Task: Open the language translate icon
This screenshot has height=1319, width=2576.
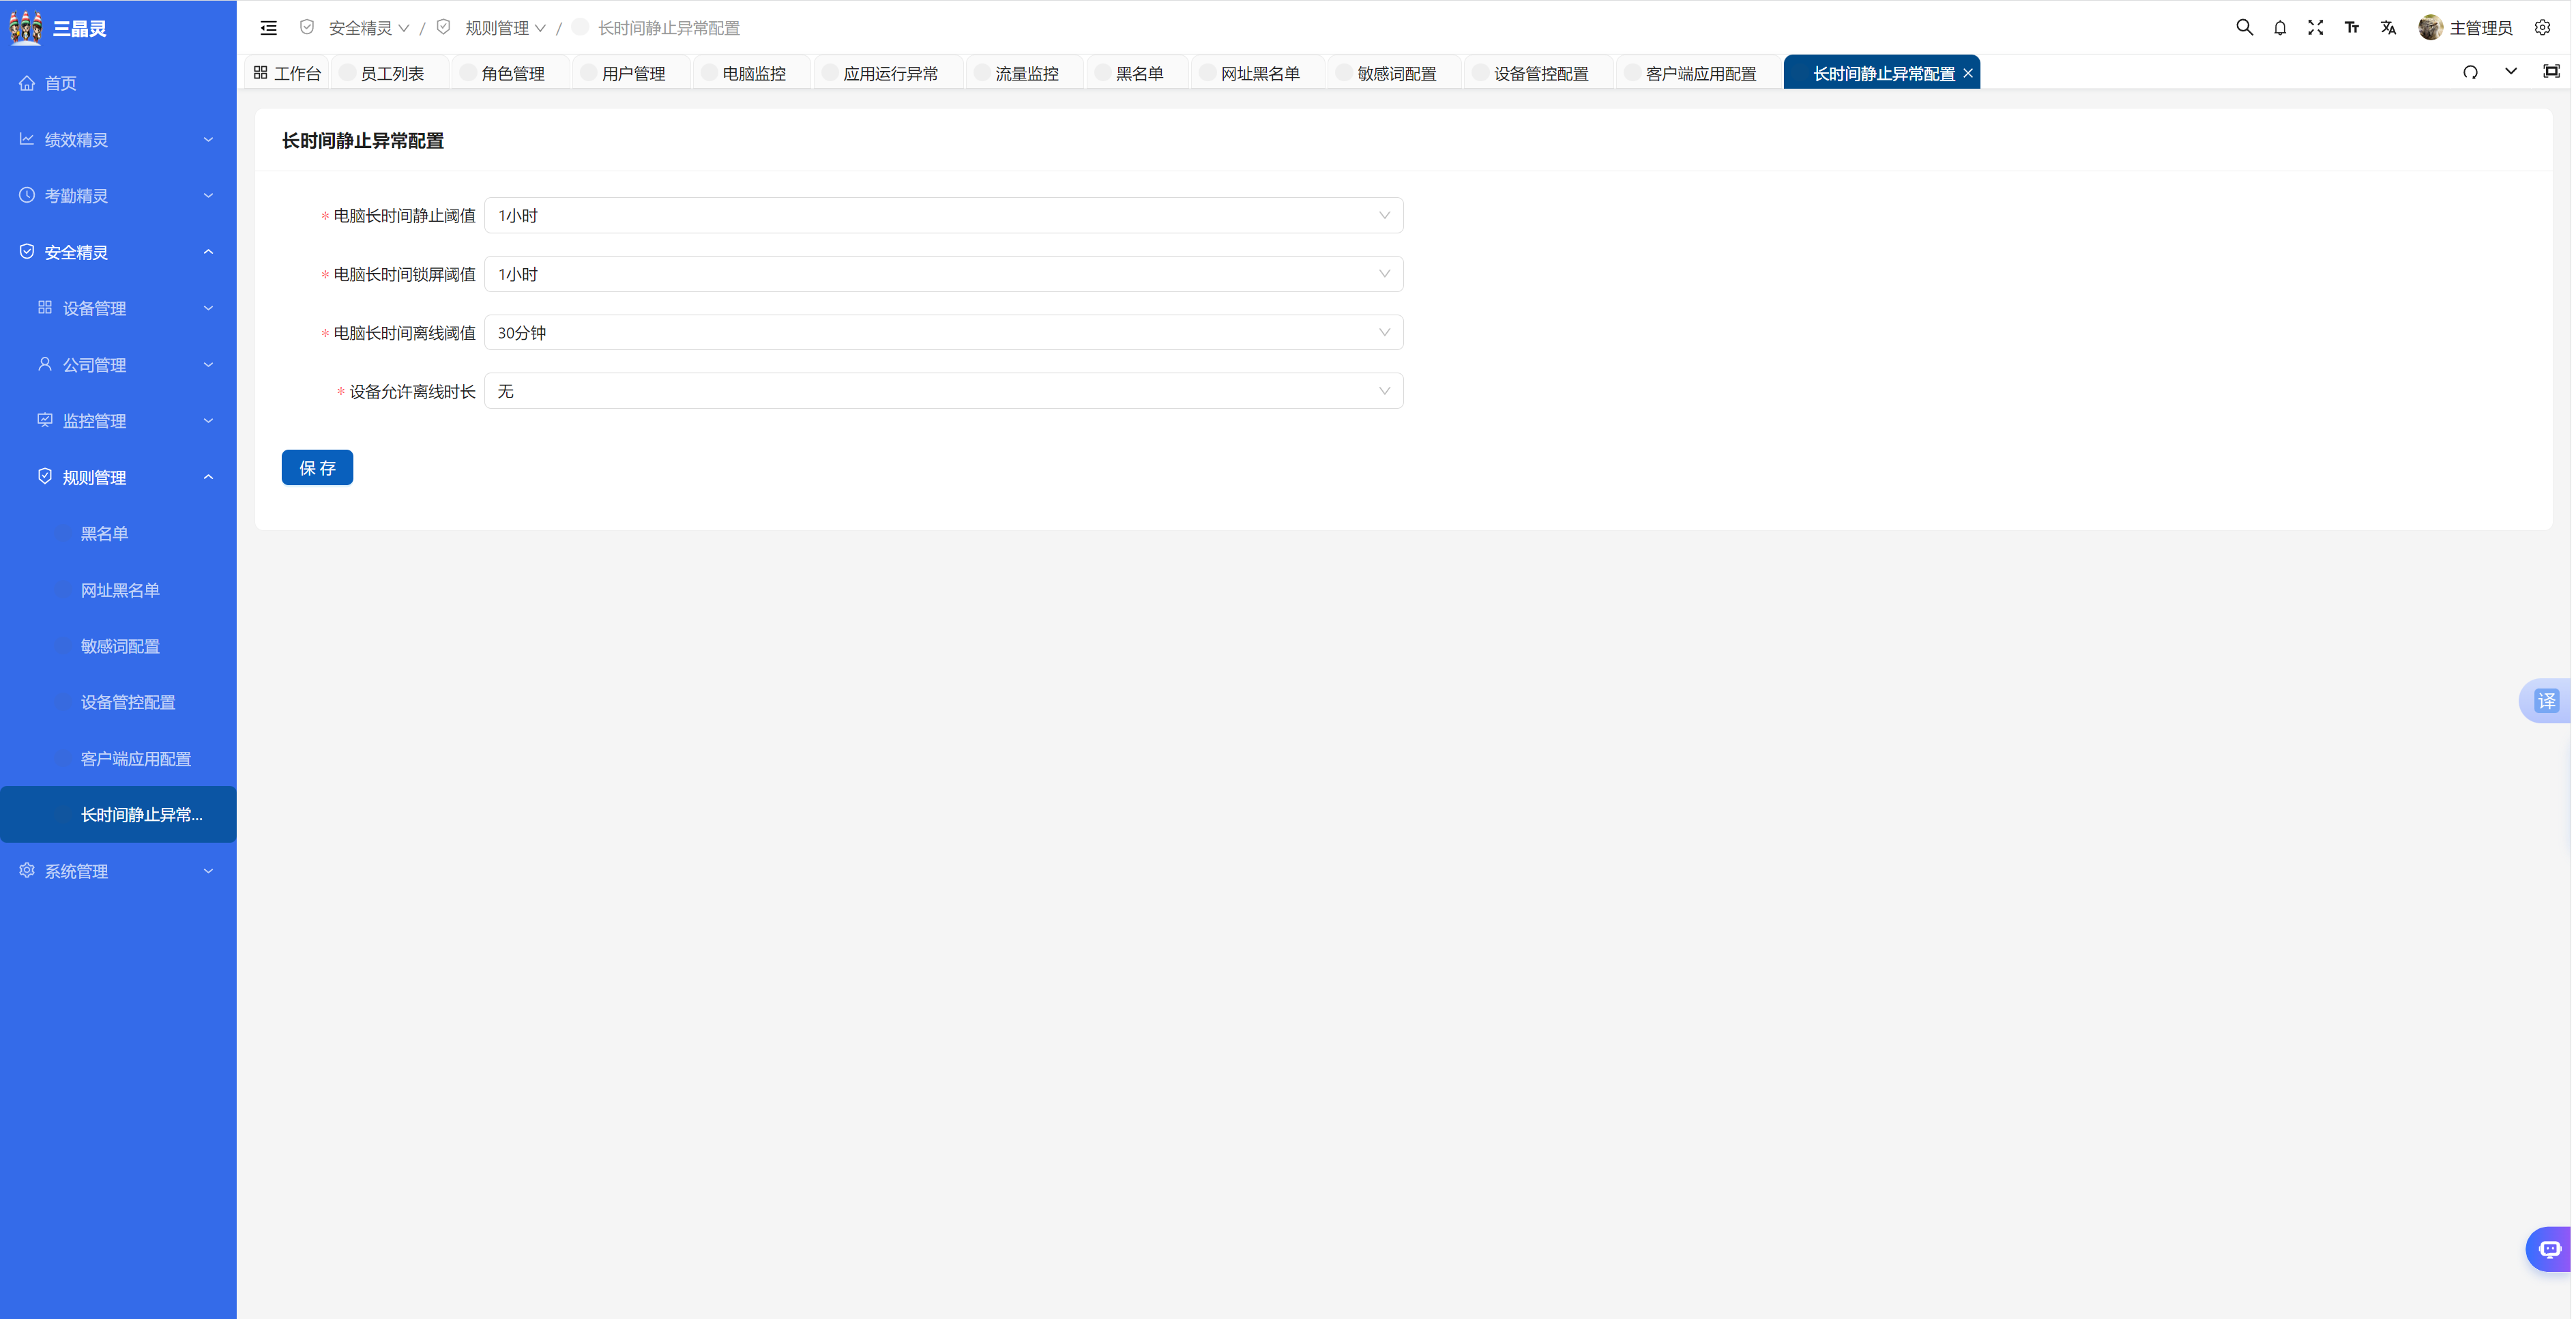Action: tap(2388, 28)
